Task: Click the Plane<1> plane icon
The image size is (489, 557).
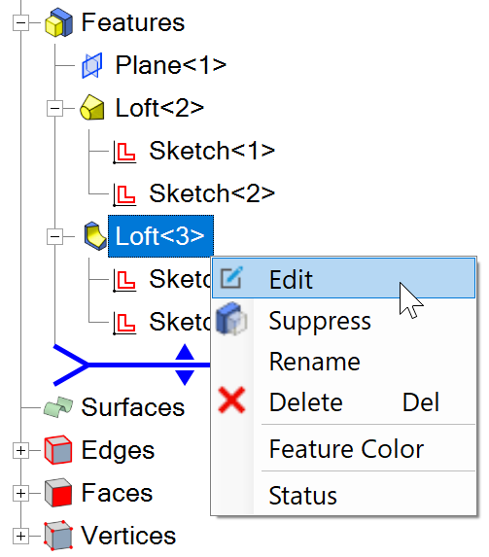Action: [92, 65]
